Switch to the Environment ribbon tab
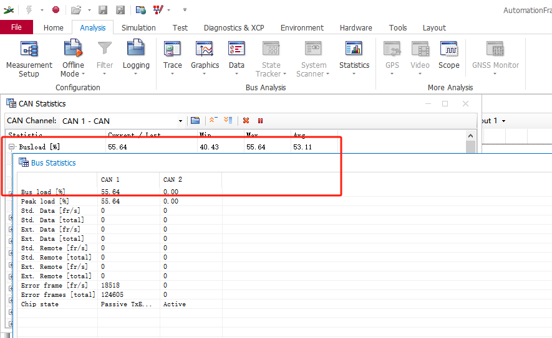 (x=302, y=27)
